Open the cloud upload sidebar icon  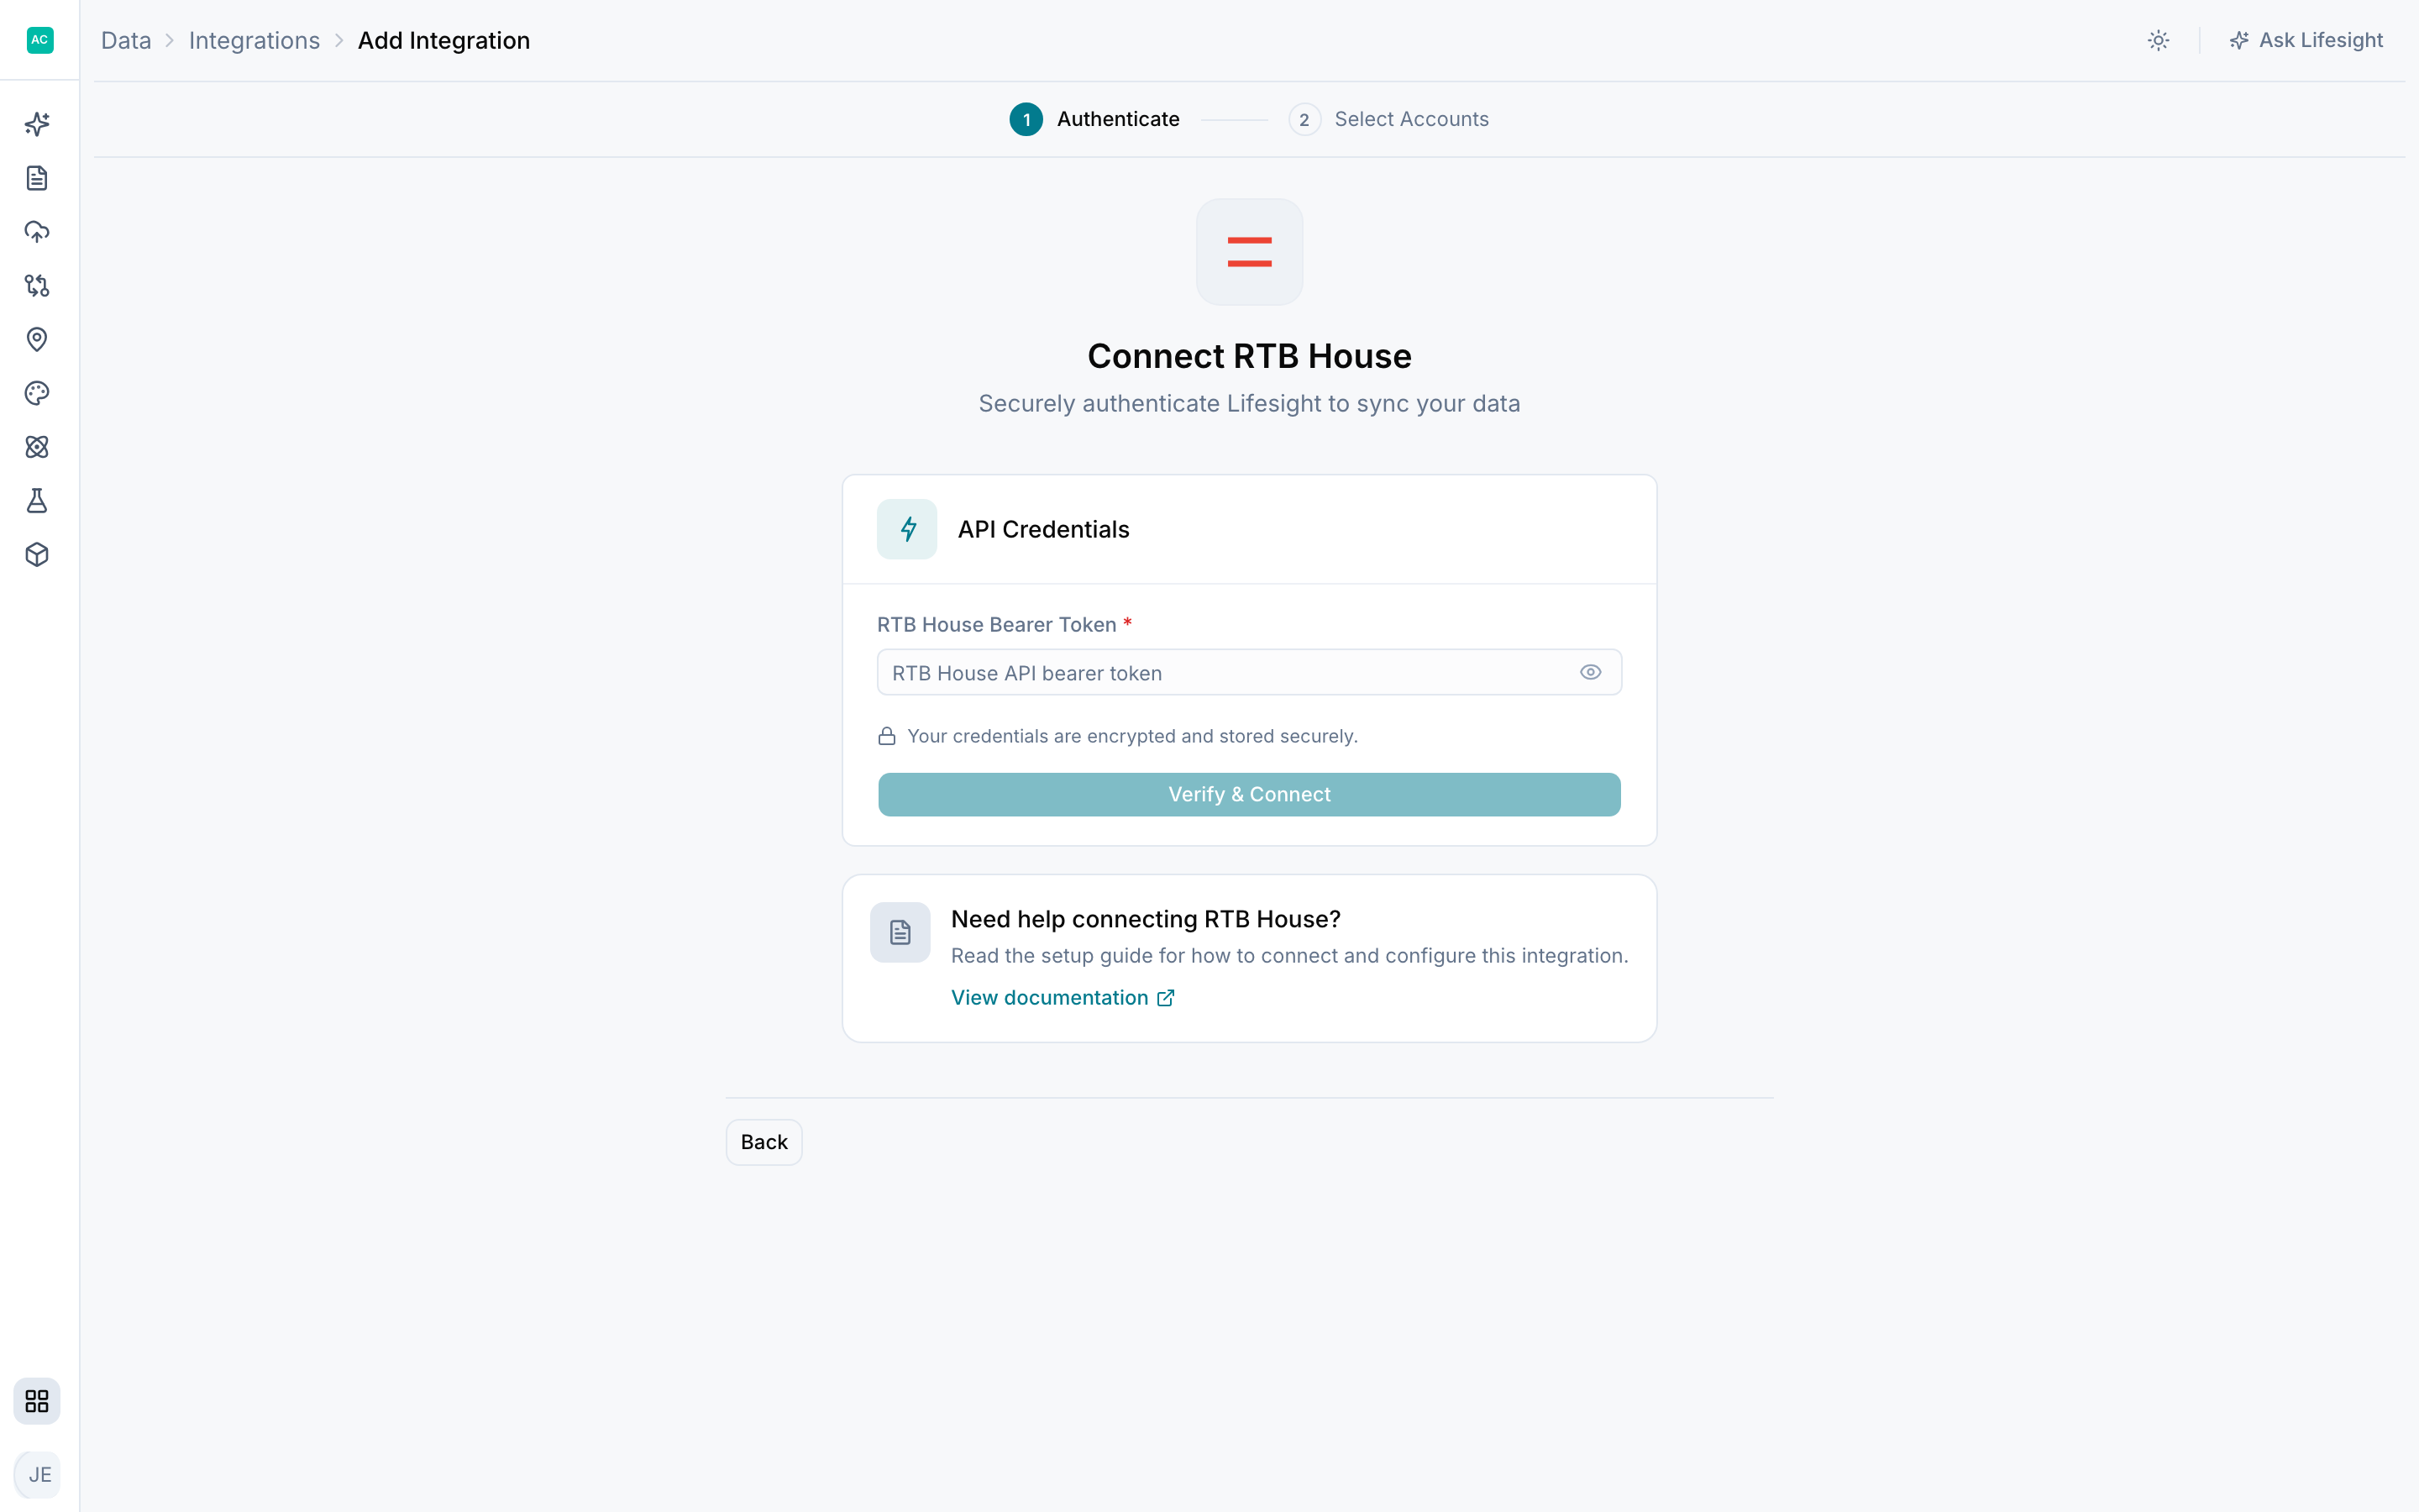point(37,232)
